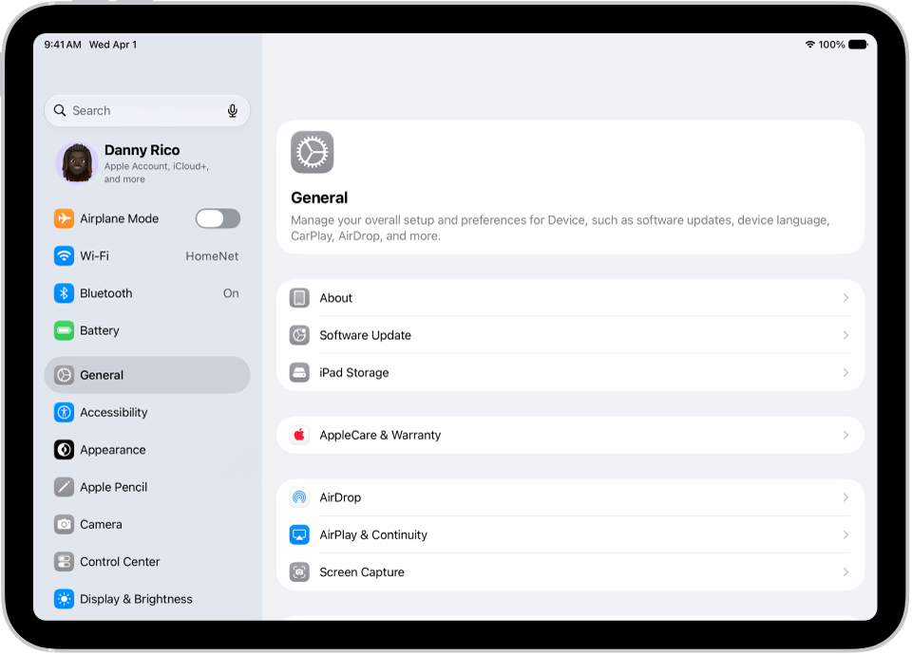Tap the About device icon
The height and width of the screenshot is (655, 912).
(x=299, y=298)
